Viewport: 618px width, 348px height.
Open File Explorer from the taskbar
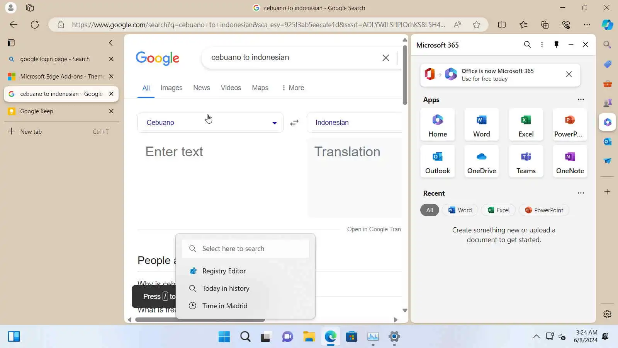pyautogui.click(x=309, y=337)
